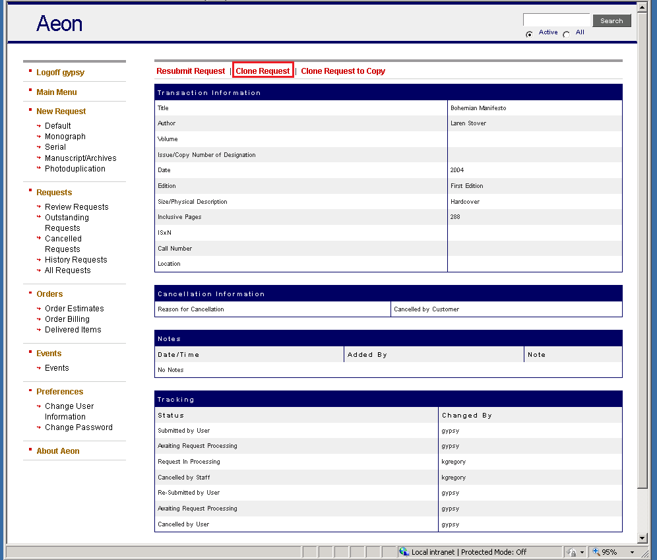Select the All radio button
657x560 pixels.
point(566,34)
